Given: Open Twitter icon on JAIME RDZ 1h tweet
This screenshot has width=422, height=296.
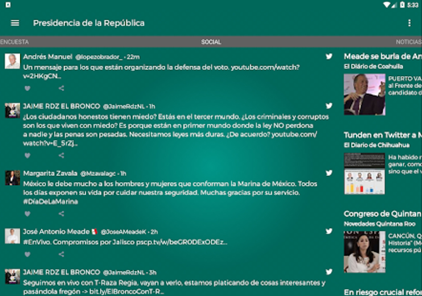Looking at the screenshot, I should (329, 106).
